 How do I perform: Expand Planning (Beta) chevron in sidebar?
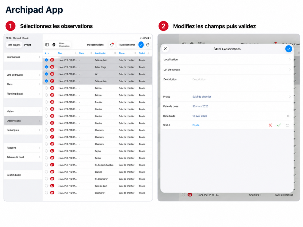tap(40, 94)
